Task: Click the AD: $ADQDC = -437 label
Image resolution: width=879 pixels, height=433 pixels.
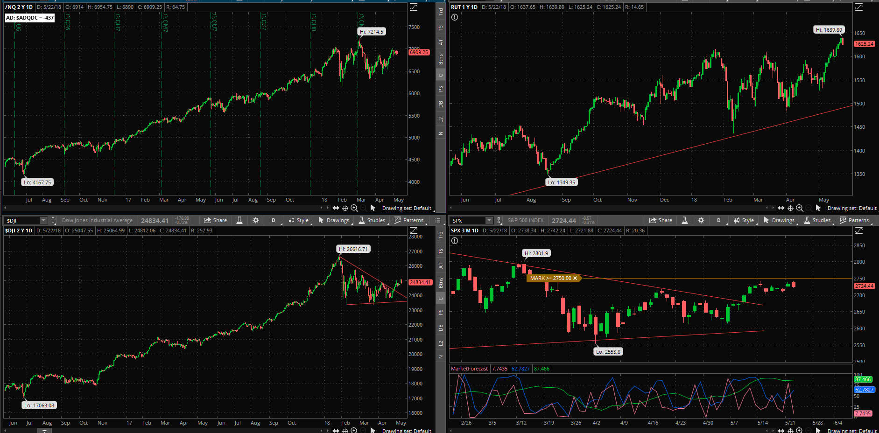Action: tap(29, 18)
